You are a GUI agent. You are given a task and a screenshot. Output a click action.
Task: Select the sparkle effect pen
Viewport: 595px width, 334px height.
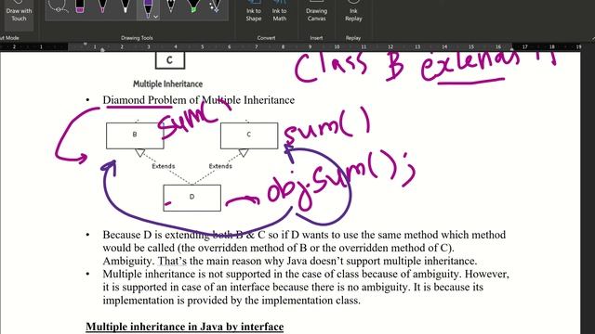tap(216, 7)
